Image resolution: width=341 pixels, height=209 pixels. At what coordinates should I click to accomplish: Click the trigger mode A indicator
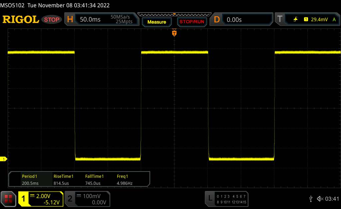tap(334, 20)
